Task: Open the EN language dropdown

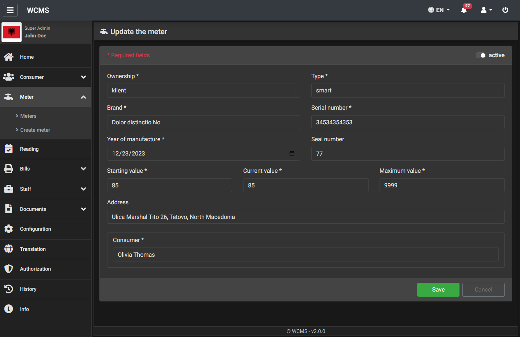Action: click(439, 10)
